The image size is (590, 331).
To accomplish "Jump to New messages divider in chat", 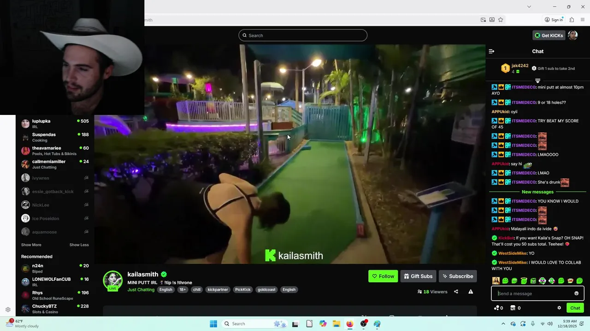I will click(537, 192).
